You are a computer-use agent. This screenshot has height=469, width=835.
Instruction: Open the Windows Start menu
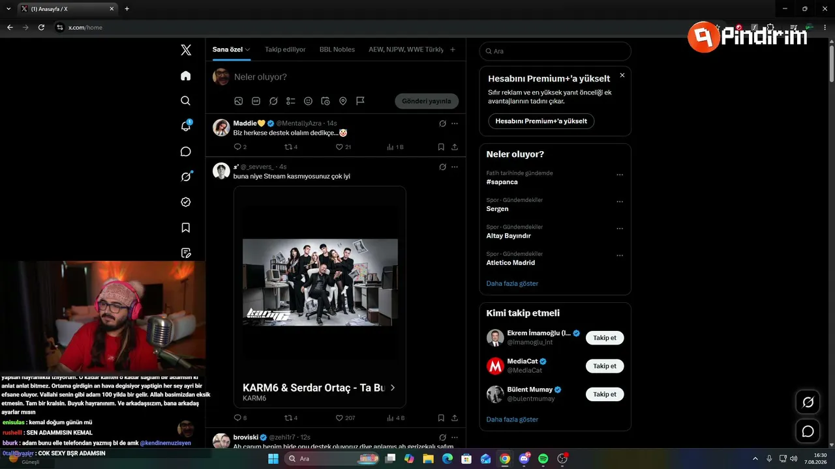click(273, 459)
